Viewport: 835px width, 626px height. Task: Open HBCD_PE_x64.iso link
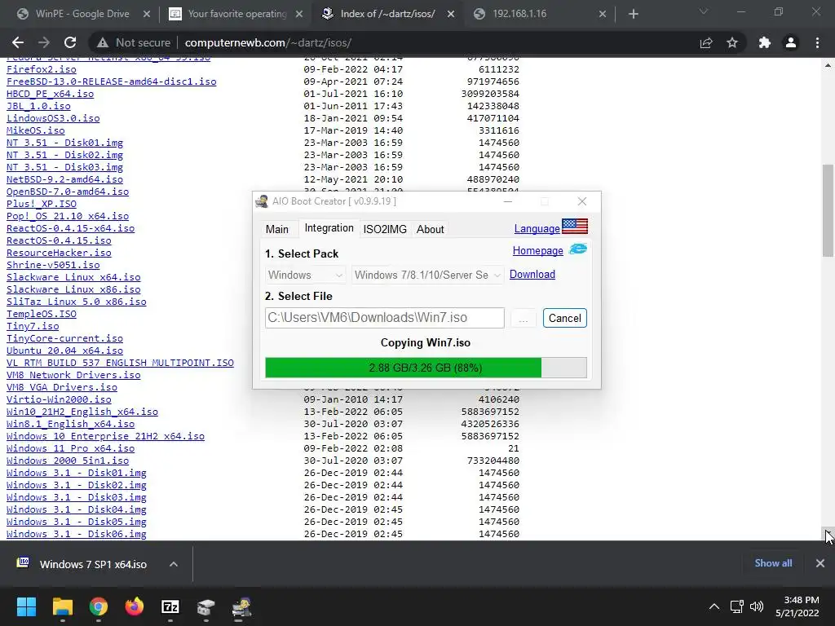(x=50, y=94)
